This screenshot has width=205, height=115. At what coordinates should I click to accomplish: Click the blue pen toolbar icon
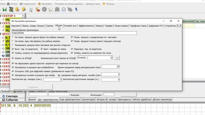click(x=76, y=9)
